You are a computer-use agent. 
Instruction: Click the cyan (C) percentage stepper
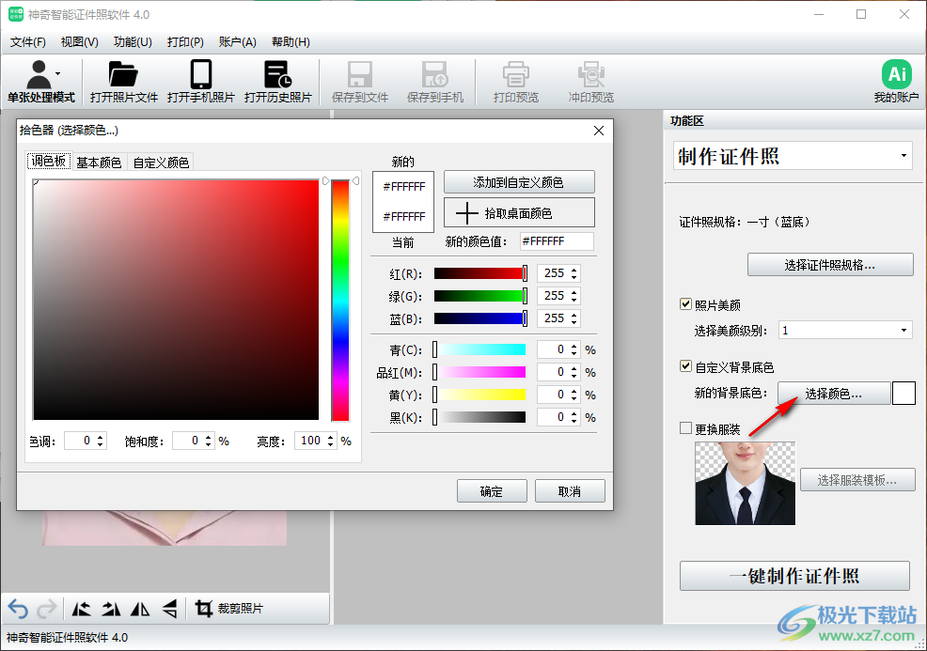(574, 349)
